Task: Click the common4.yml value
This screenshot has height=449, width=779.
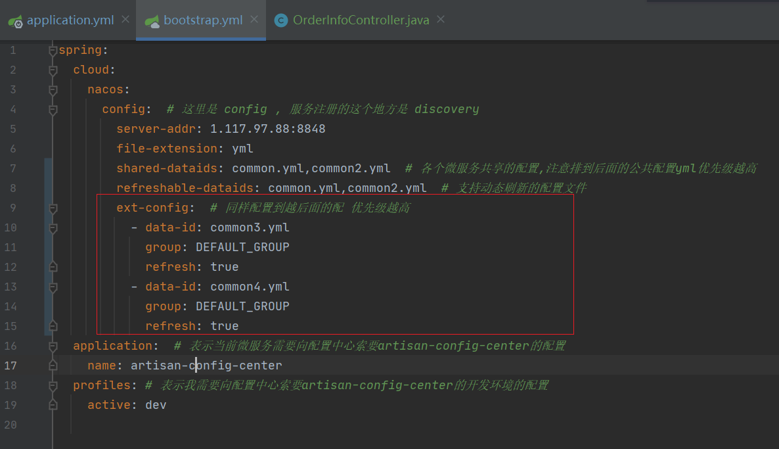Action: coord(250,287)
